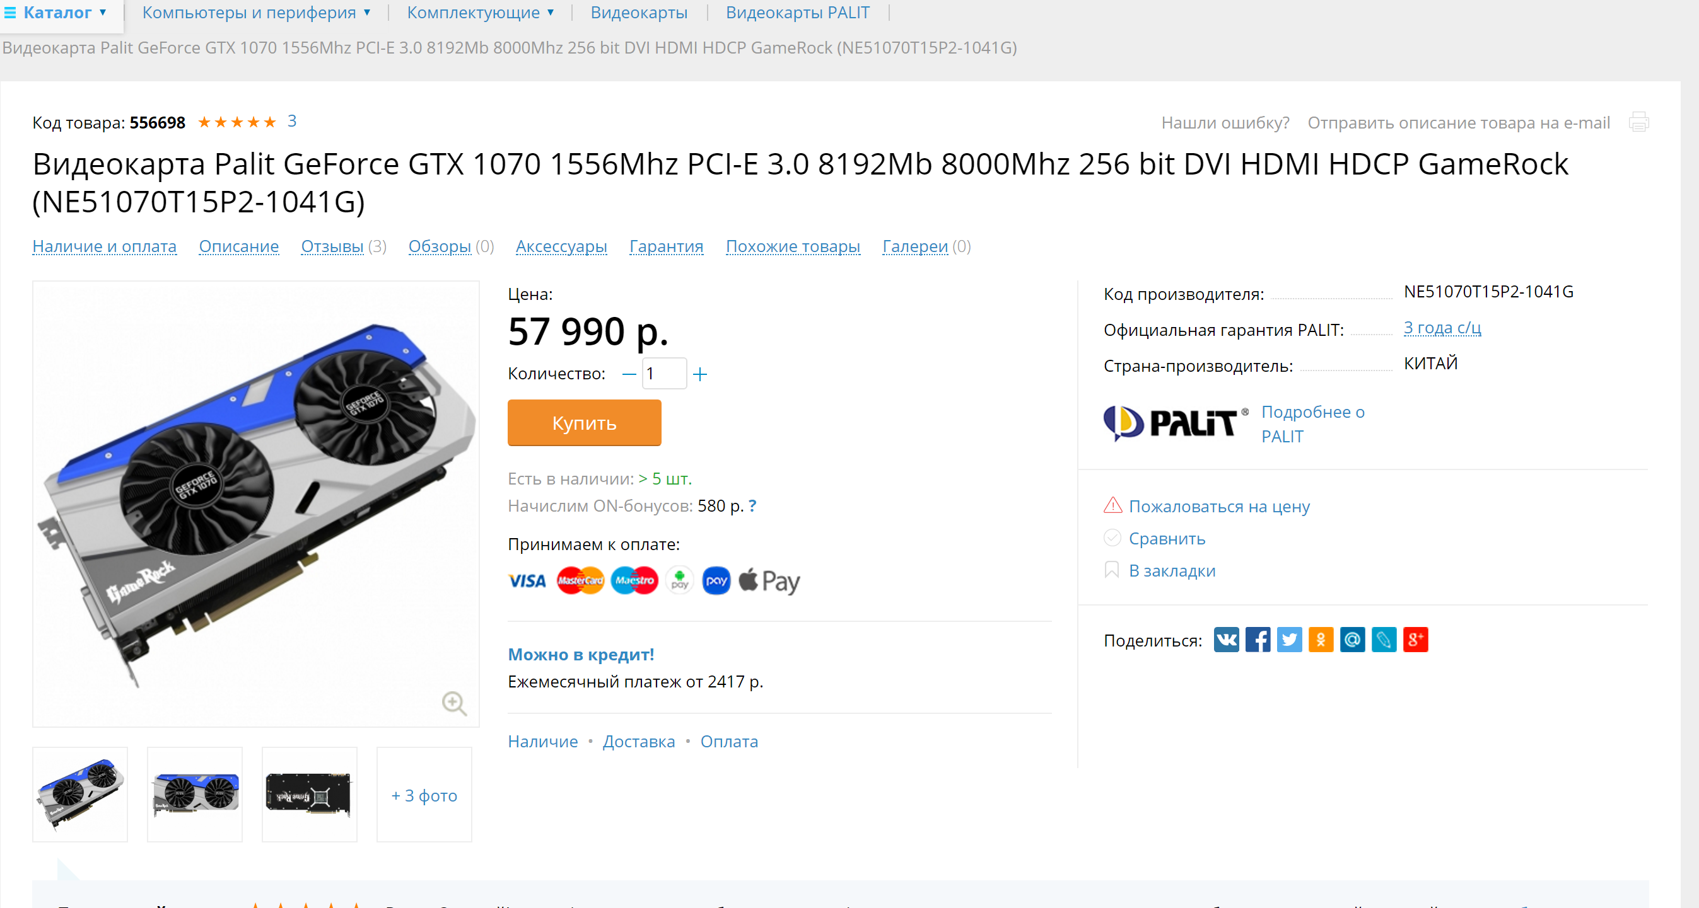1699x908 pixels.
Task: Increase quantity with plus button
Action: (700, 374)
